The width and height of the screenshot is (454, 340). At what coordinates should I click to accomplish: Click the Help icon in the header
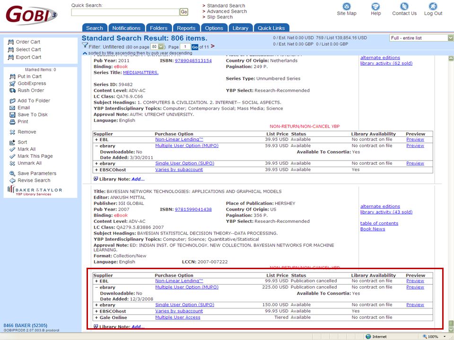(375, 6)
